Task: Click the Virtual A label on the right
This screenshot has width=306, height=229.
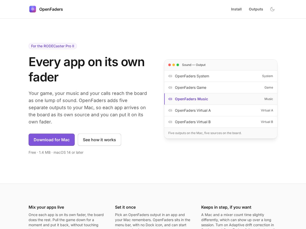Action: 267,110
